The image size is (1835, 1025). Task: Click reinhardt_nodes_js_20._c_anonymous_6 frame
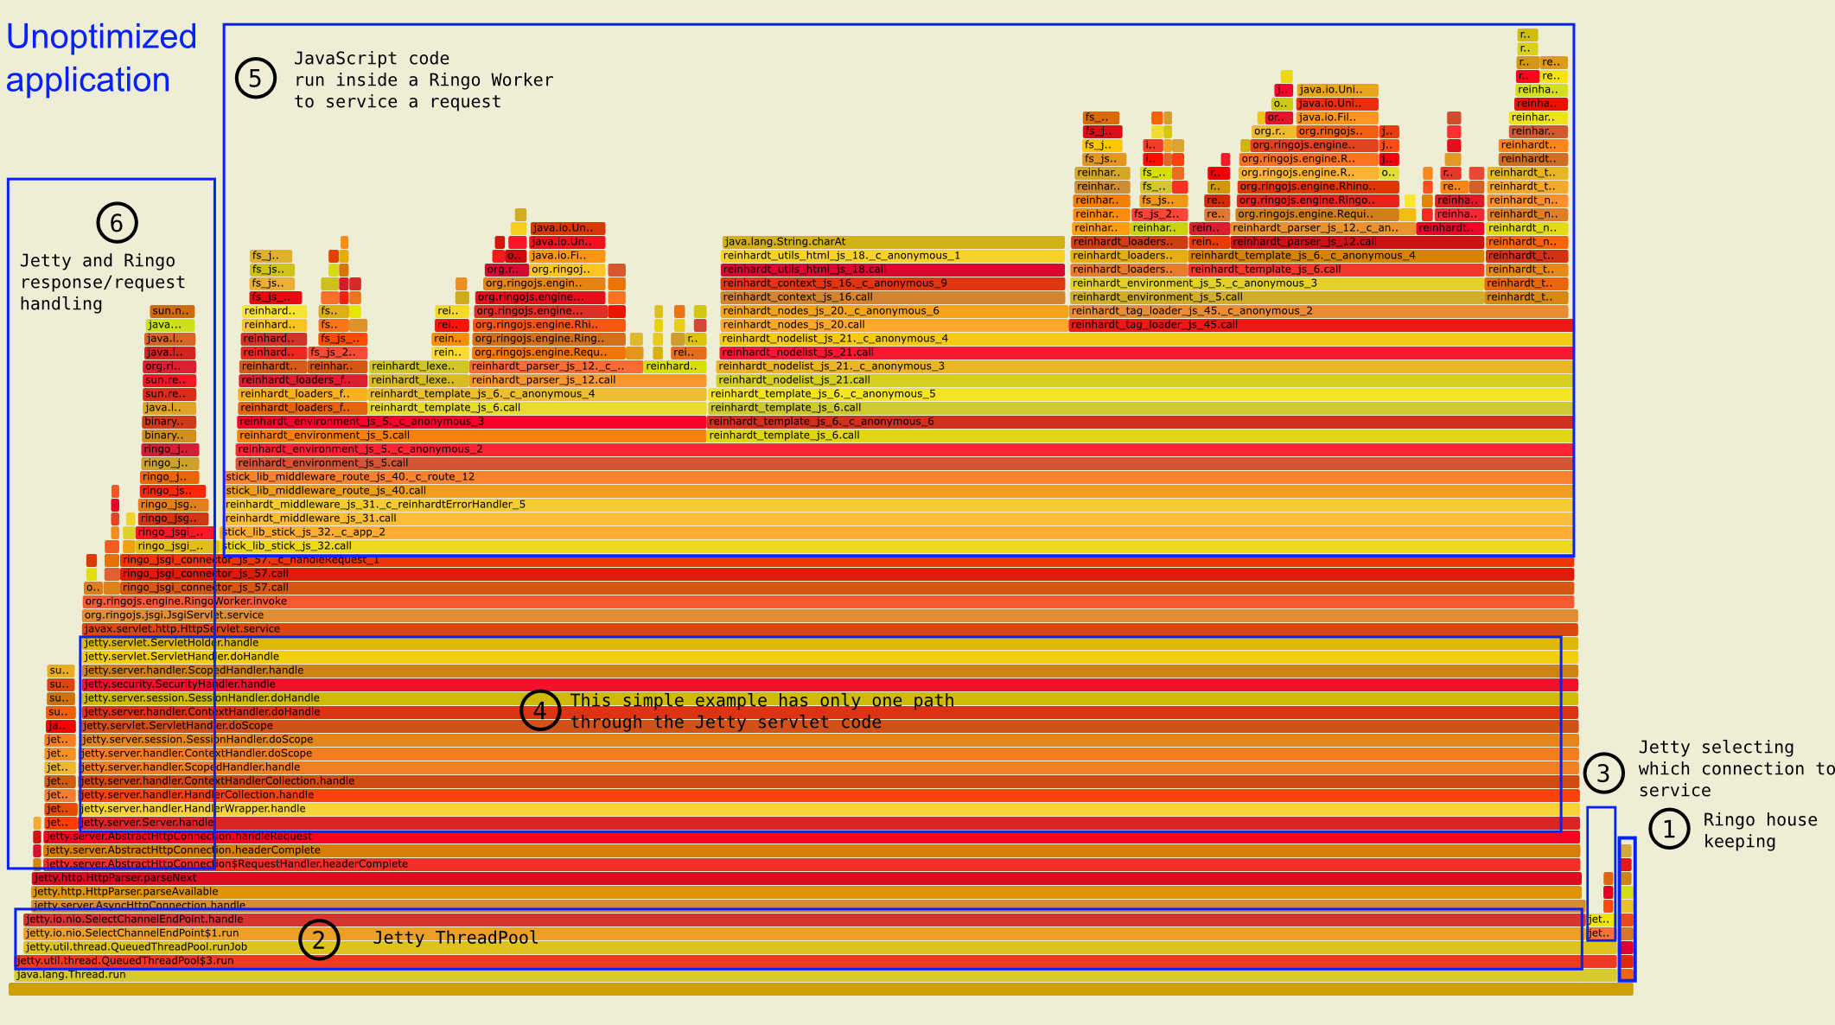click(894, 311)
